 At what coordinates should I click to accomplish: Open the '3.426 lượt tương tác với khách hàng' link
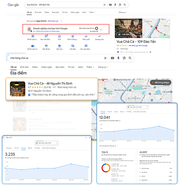pos(47,31)
